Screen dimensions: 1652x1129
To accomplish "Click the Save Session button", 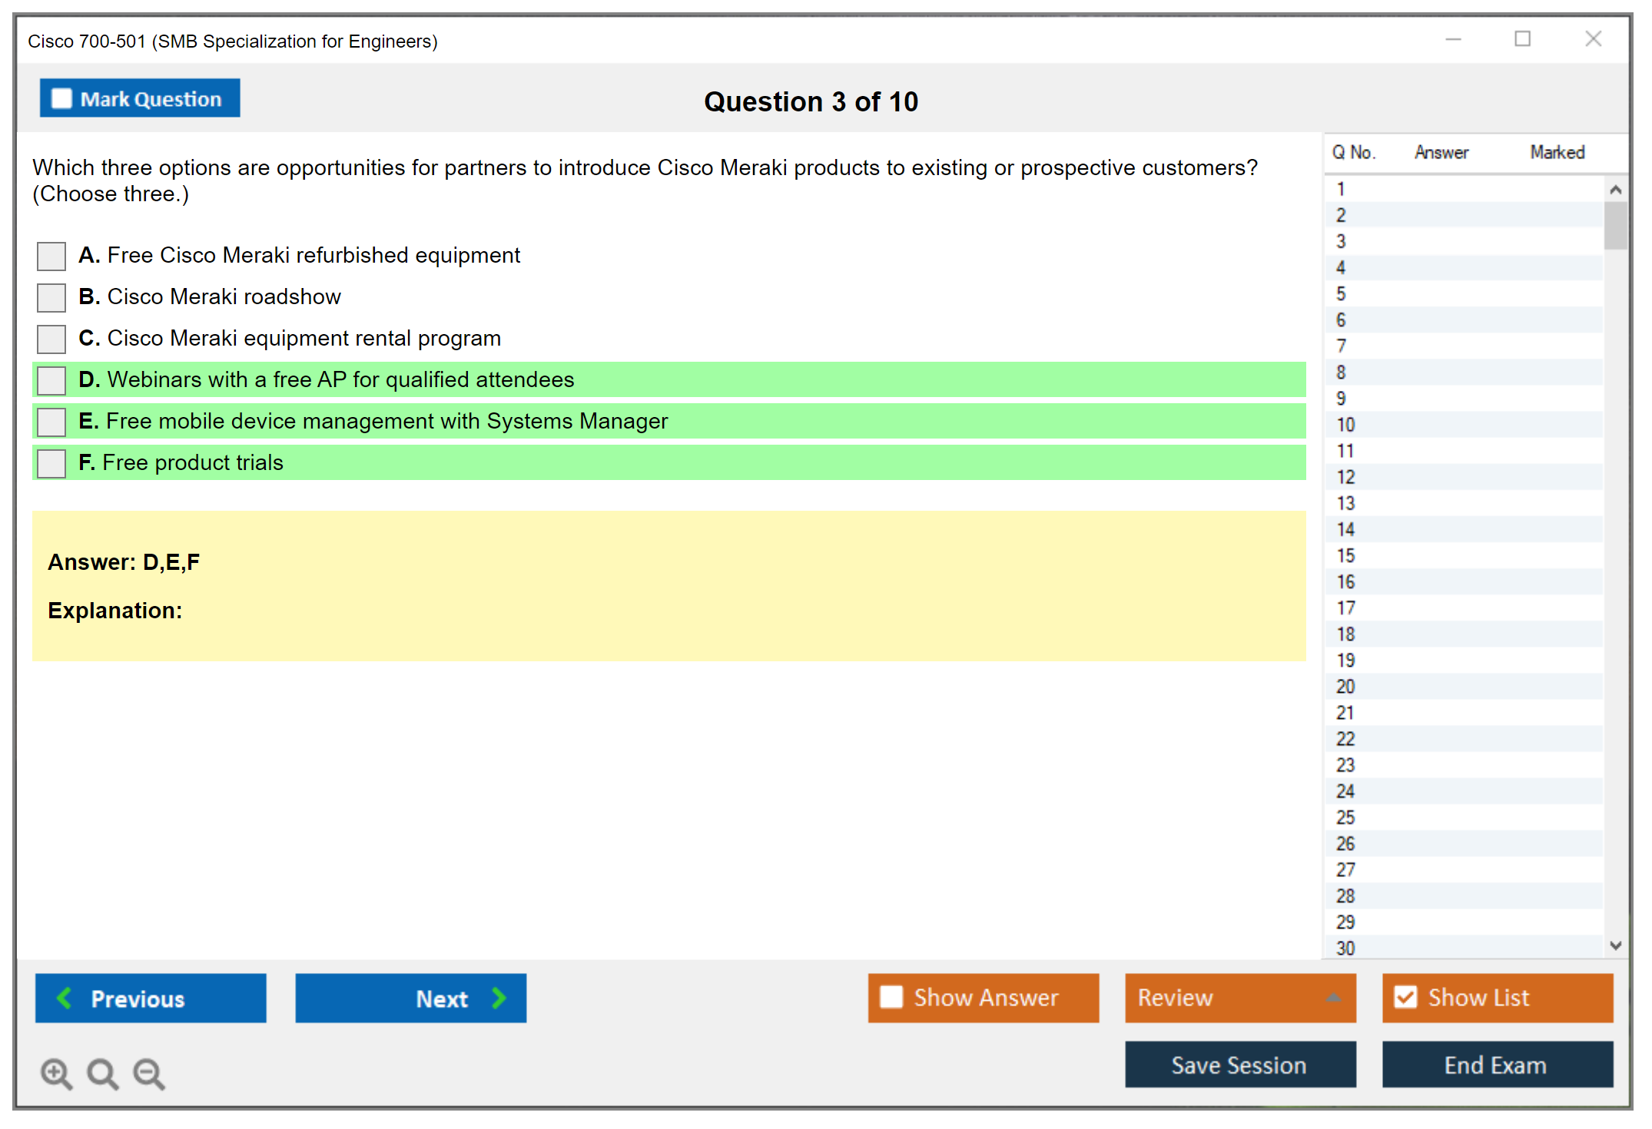I will (x=1239, y=1064).
